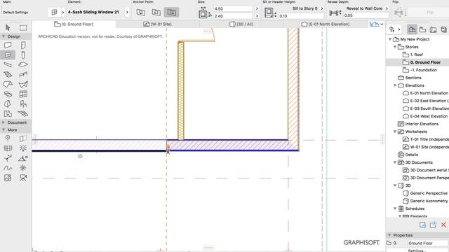
Task: Select the Arrow tool
Action: coord(8,27)
